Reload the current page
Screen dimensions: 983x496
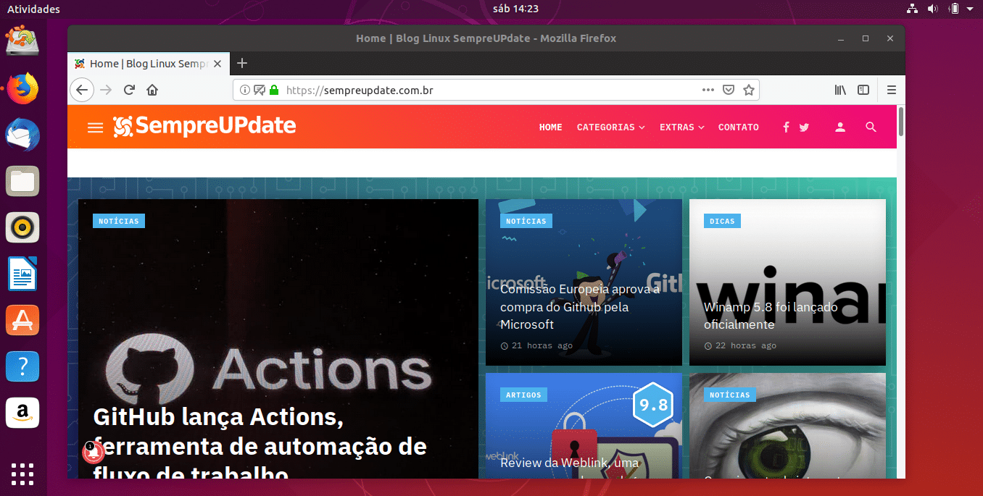click(x=129, y=90)
